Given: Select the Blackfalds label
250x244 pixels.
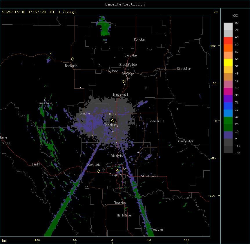Looking at the screenshot, I should (x=128, y=65).
